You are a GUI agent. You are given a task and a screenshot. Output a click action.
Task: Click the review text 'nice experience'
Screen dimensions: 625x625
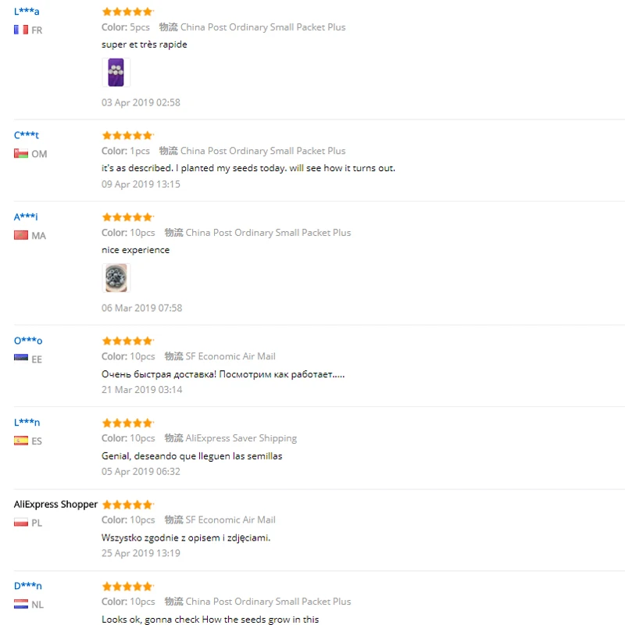click(x=135, y=250)
